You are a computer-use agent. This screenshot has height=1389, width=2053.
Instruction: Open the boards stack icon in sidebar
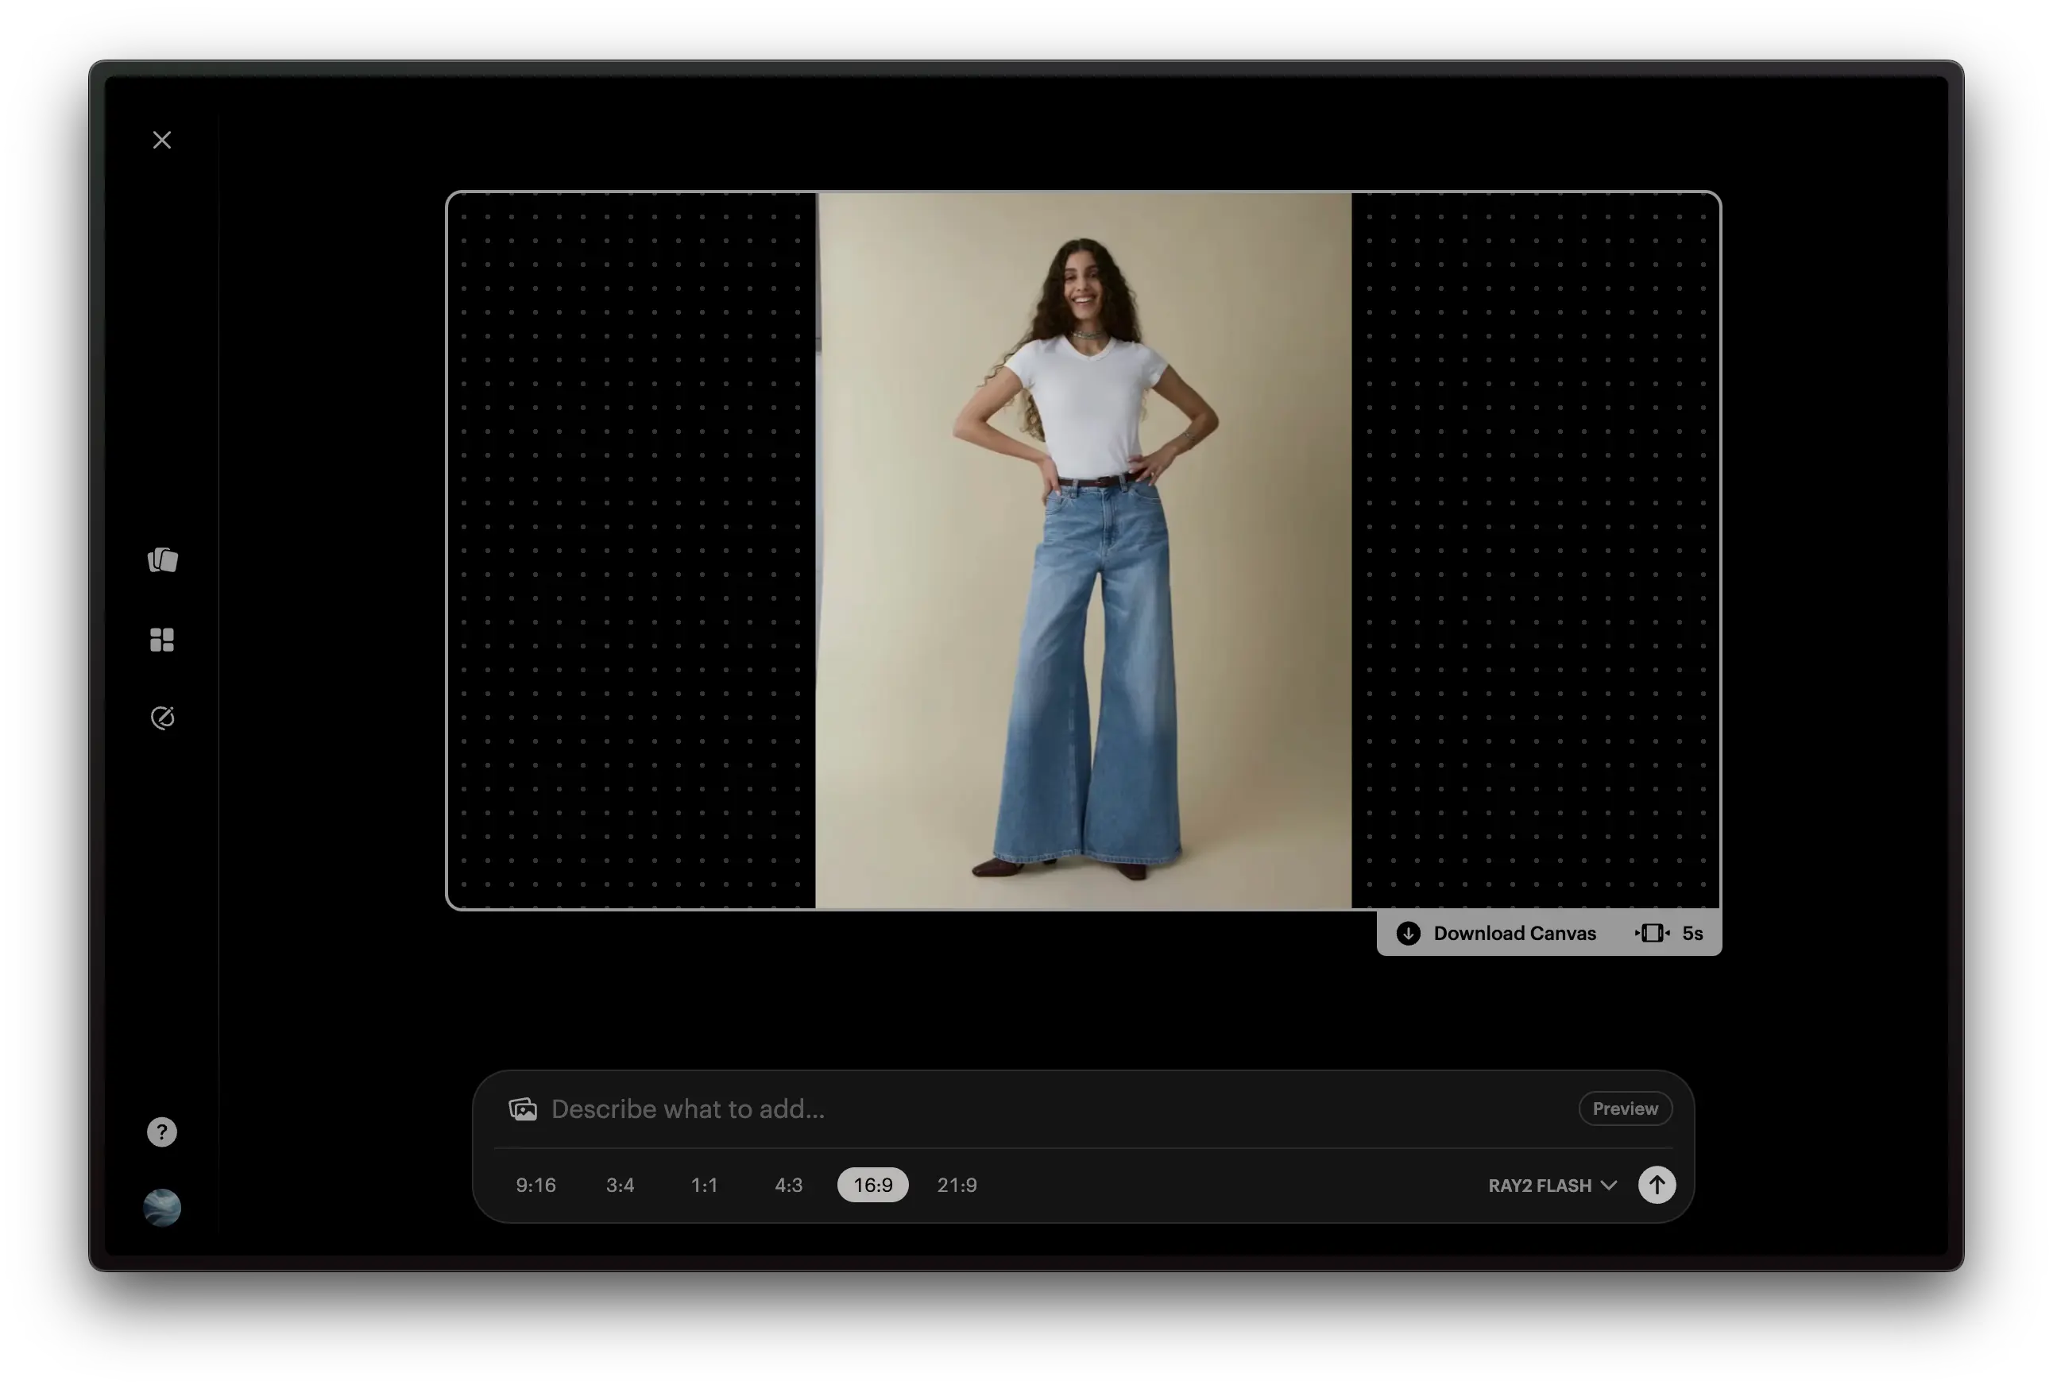click(x=163, y=560)
